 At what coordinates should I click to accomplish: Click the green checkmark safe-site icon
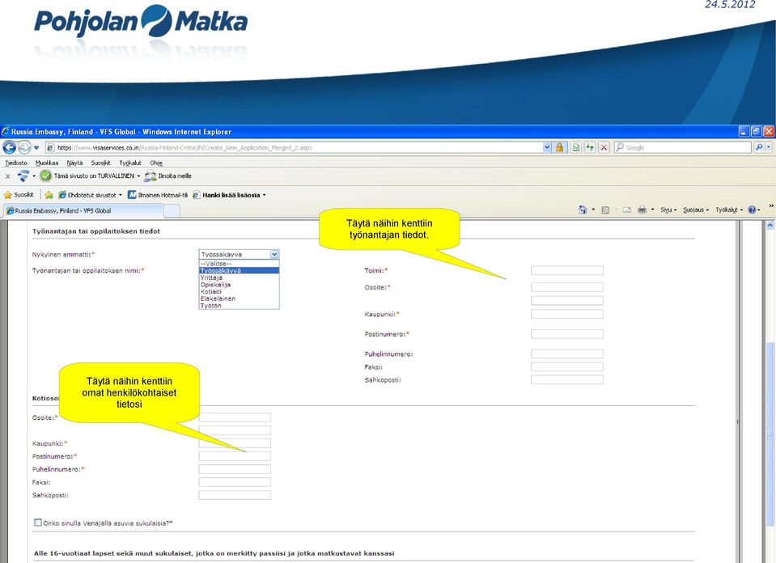click(x=45, y=176)
